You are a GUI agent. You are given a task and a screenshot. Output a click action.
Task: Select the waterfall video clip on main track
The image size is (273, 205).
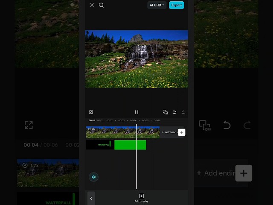pos(123,132)
